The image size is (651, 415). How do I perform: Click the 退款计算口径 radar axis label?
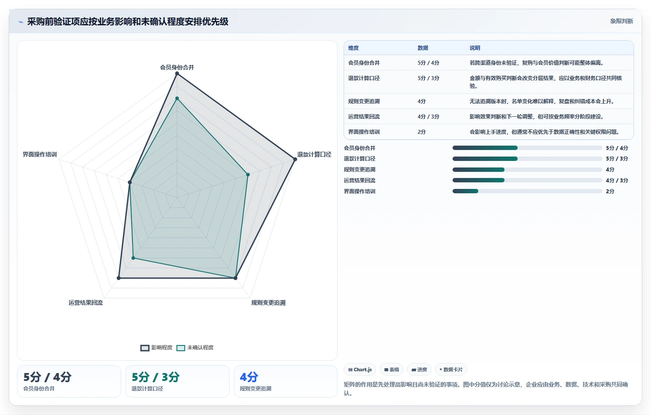coord(314,154)
